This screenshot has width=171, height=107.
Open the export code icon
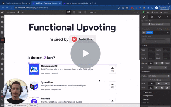pos(148,12)
